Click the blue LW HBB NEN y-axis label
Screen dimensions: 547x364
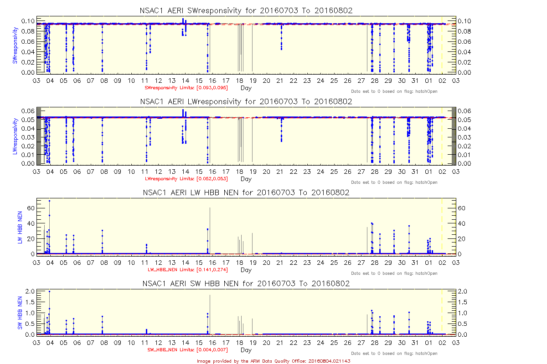click(x=20, y=226)
